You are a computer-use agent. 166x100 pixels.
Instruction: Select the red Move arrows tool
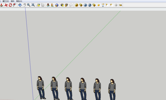[x=6, y=5]
